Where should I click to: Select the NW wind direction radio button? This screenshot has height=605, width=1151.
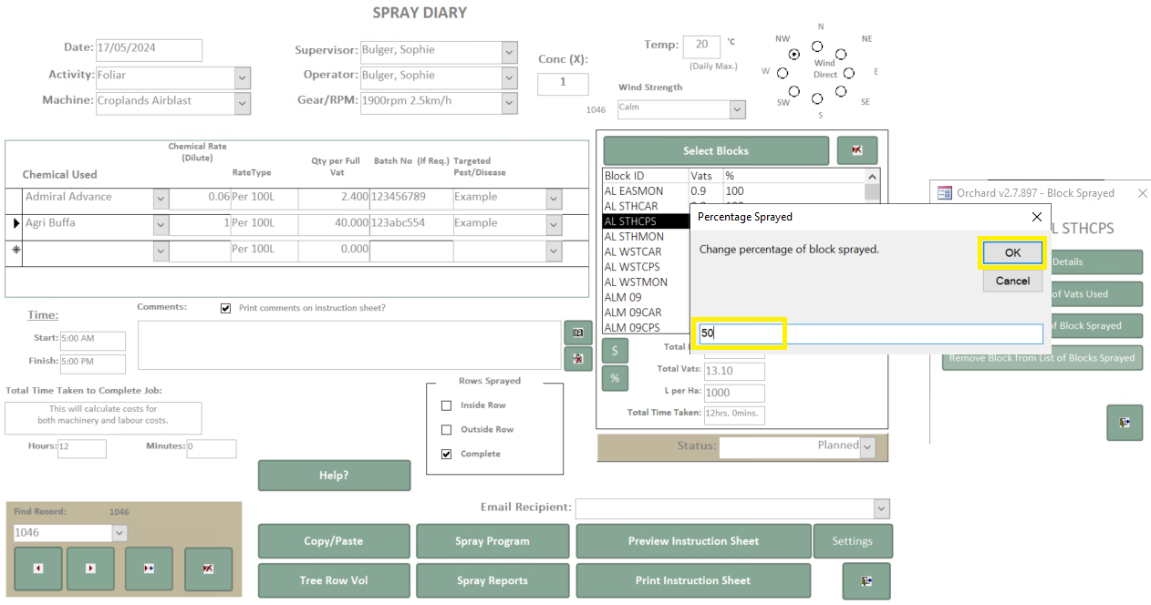pyautogui.click(x=794, y=55)
